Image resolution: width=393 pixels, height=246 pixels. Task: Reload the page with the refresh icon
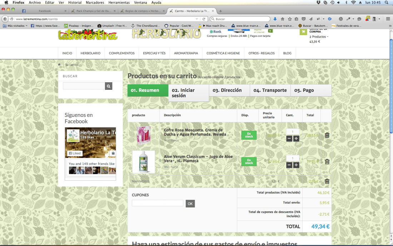pyautogui.click(x=204, y=19)
